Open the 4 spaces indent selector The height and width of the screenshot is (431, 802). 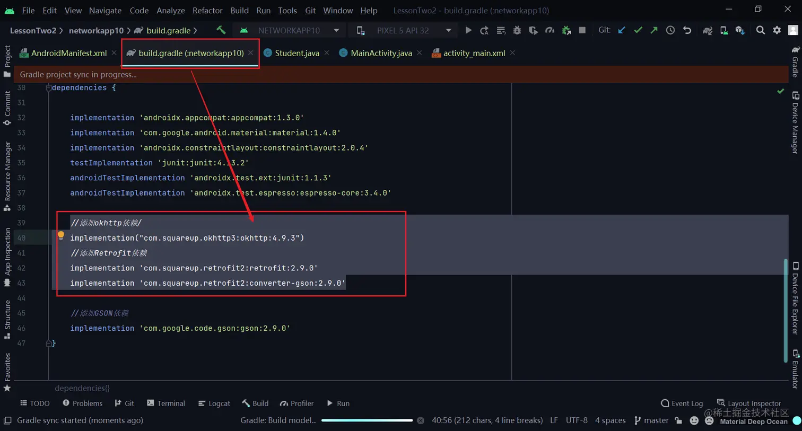[611, 420]
